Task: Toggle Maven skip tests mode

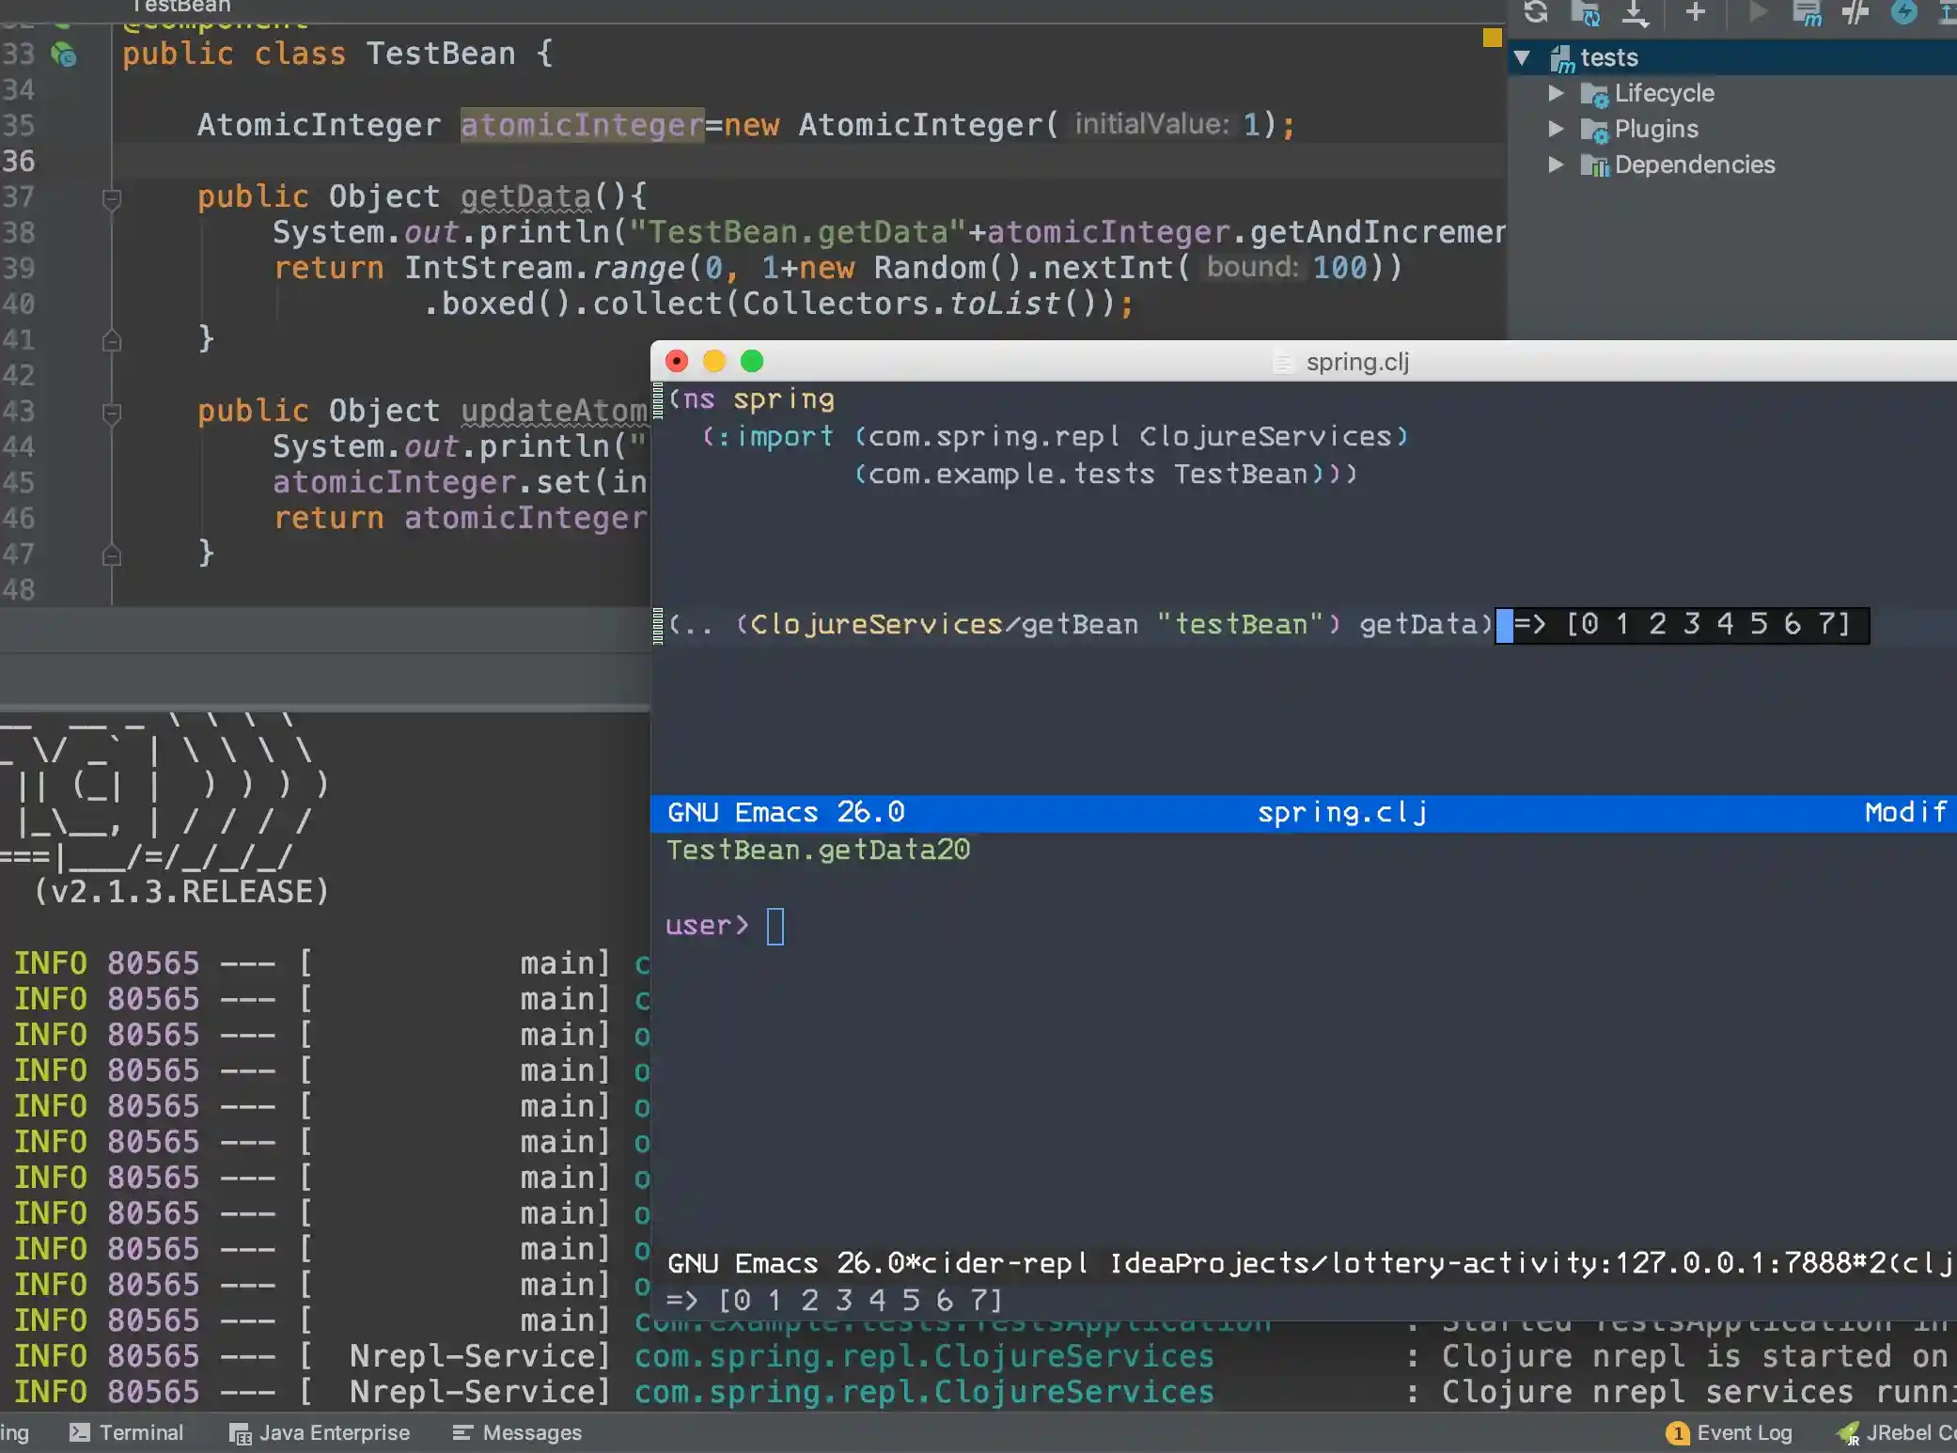Action: (x=1855, y=12)
